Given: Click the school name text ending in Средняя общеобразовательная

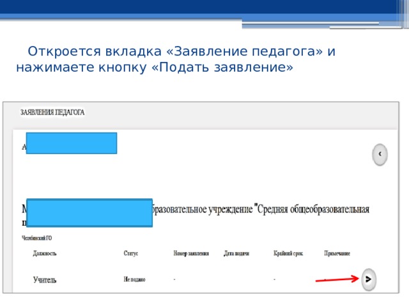Looking at the screenshot, I should tap(261, 209).
